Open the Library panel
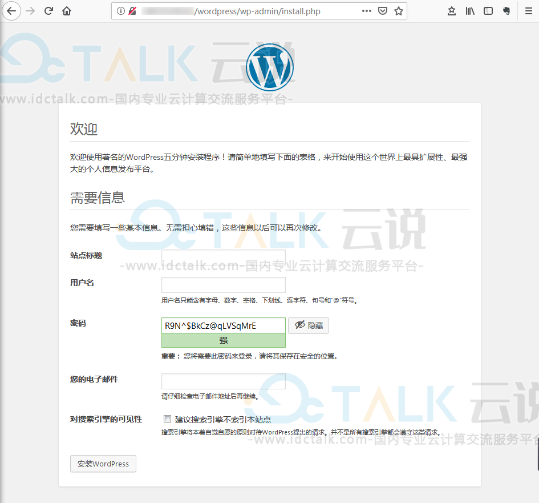Image resolution: width=539 pixels, height=503 pixels. coord(470,11)
